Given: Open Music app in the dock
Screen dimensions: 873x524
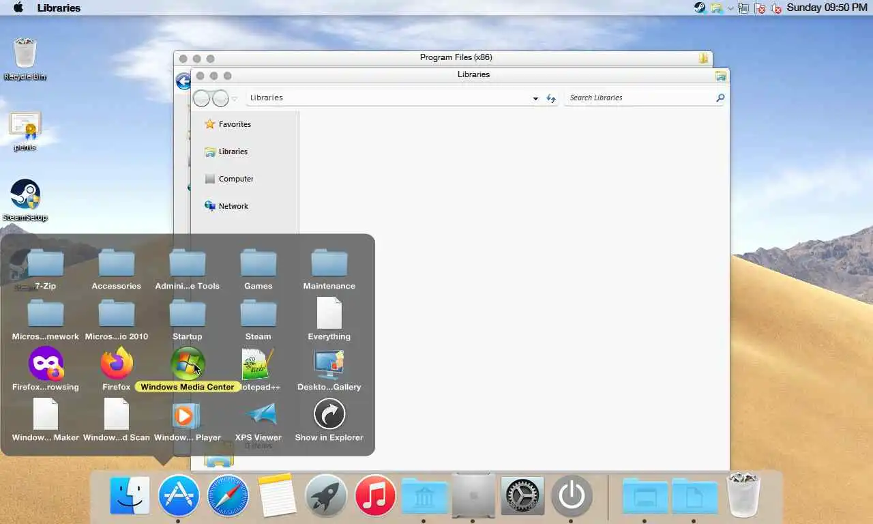Looking at the screenshot, I should [375, 495].
